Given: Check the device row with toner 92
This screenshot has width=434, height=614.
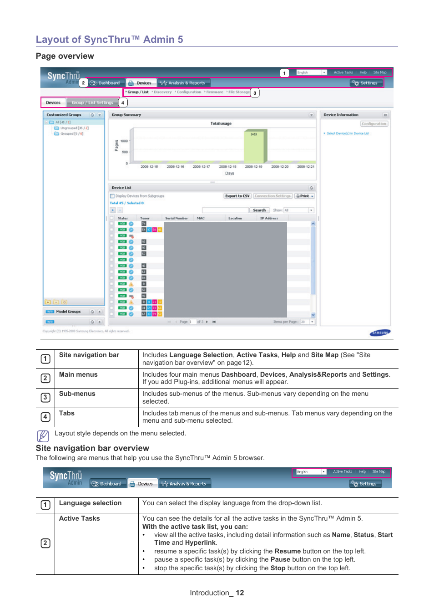Looking at the screenshot, I should [112, 242].
